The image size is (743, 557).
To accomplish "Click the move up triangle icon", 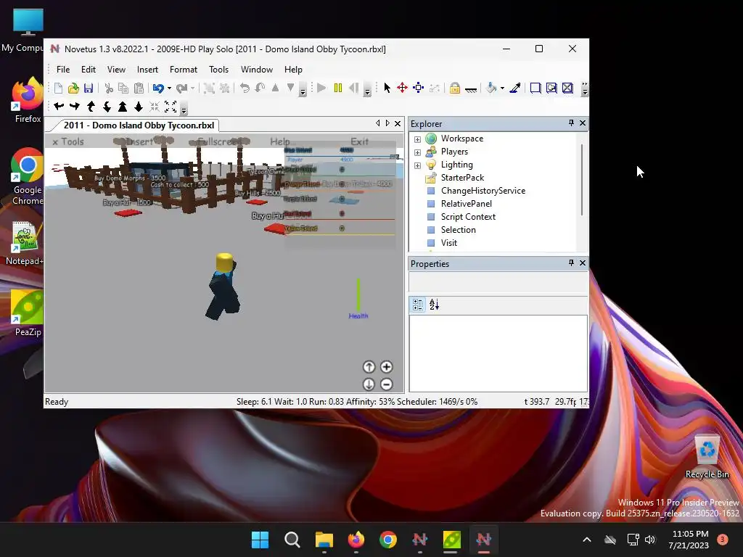I will 275,88.
